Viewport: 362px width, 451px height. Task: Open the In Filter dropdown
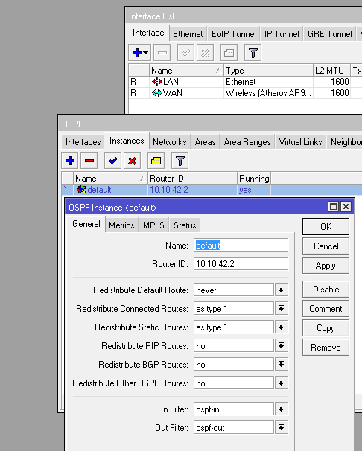[281, 409]
